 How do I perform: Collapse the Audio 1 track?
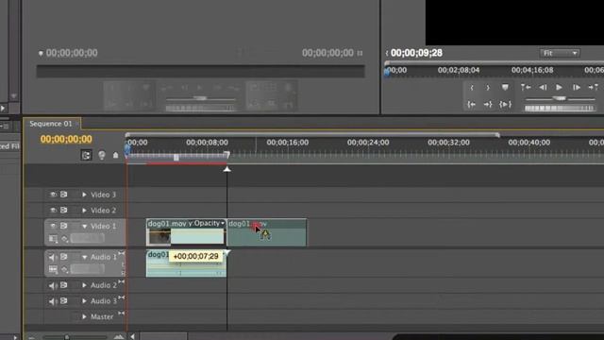[84, 257]
